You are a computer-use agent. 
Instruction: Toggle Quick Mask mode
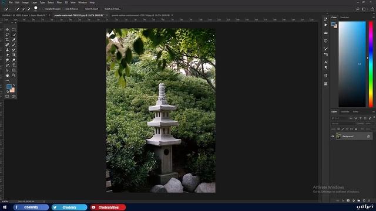pyautogui.click(x=7, y=96)
